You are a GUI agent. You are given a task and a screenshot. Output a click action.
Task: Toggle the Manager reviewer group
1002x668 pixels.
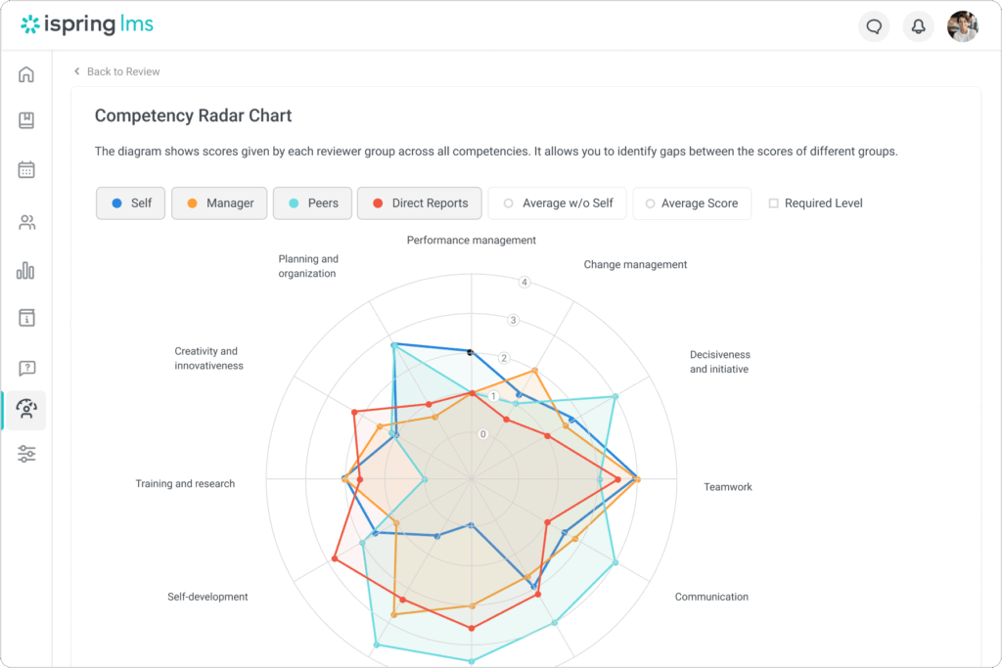[219, 203]
